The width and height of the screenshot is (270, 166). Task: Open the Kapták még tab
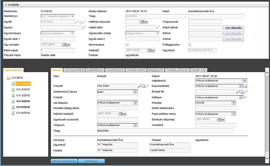coord(199,70)
